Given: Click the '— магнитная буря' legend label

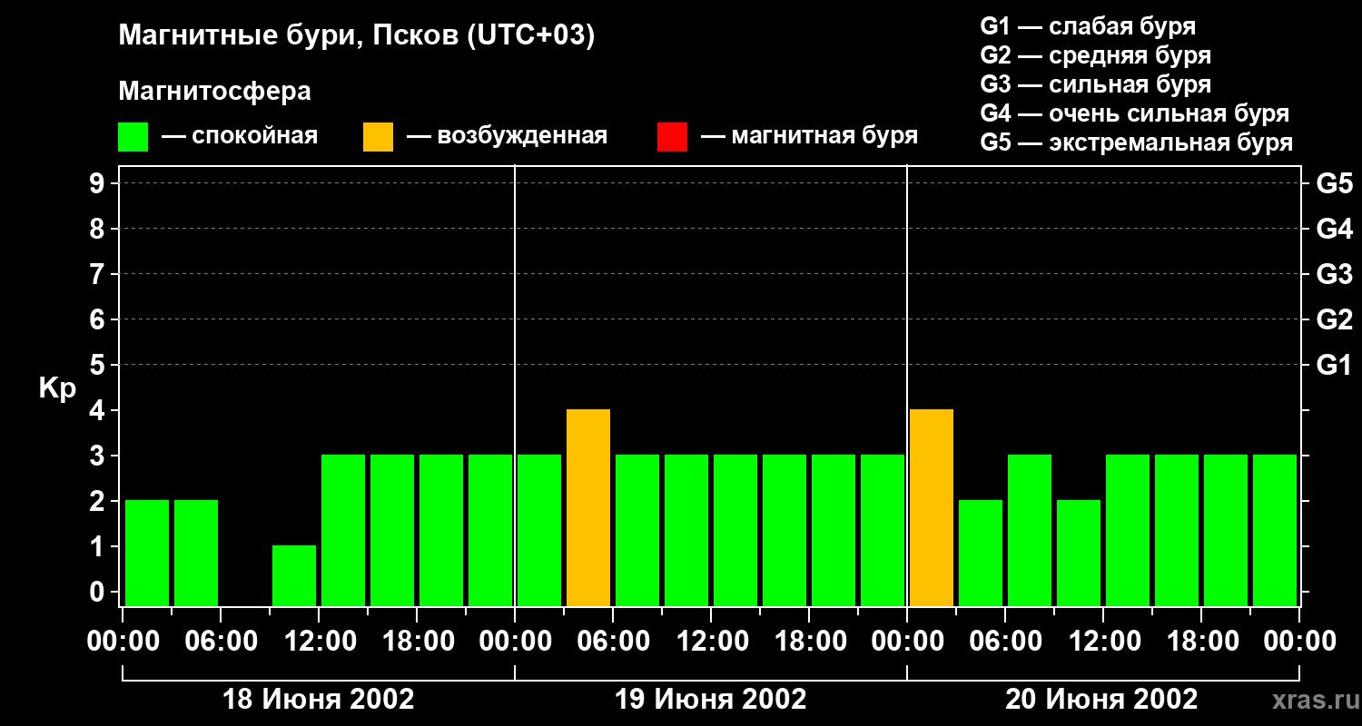Looking at the screenshot, I should click(x=810, y=136).
